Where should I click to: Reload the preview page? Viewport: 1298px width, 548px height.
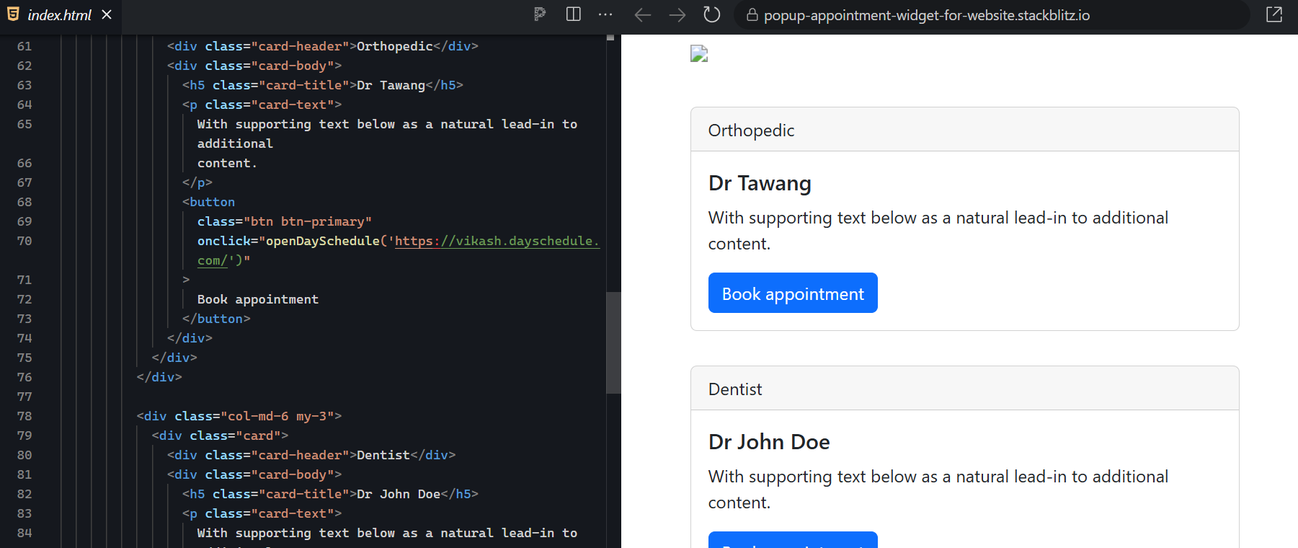[711, 14]
